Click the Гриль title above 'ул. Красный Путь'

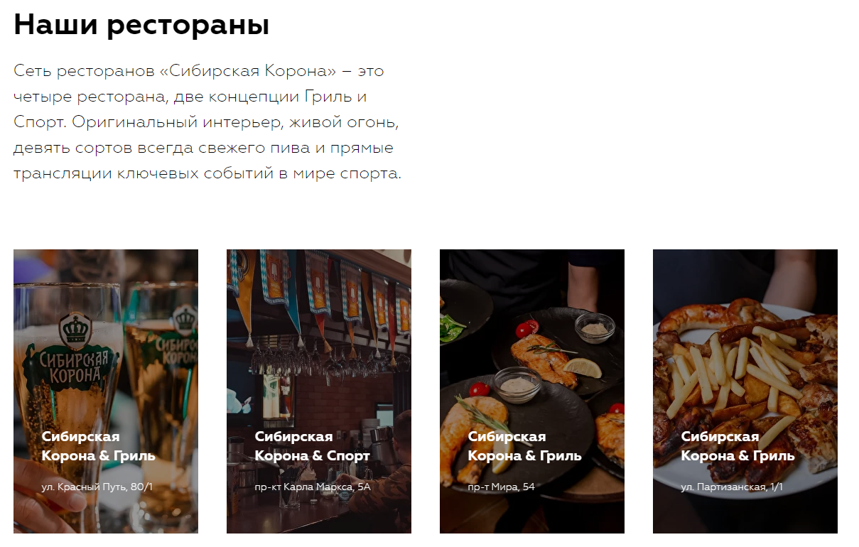[98, 446]
